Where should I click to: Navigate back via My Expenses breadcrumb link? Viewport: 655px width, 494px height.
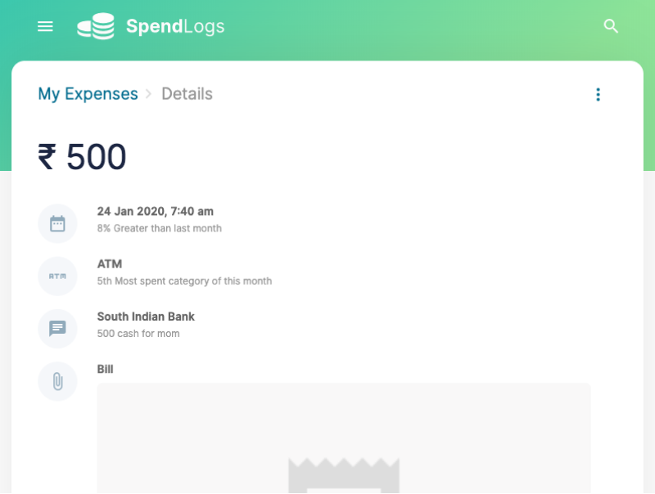[x=88, y=94]
